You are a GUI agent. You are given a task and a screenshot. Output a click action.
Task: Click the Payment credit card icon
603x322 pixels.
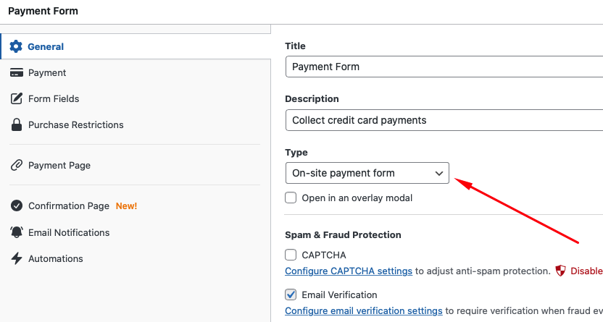[16, 72]
